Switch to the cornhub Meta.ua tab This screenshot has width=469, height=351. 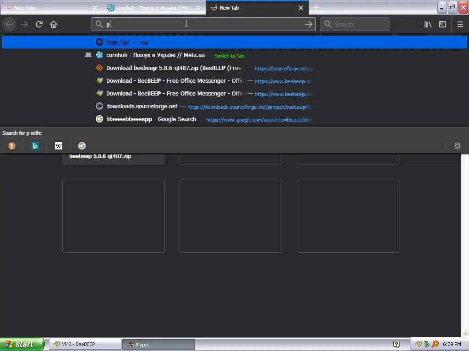[x=154, y=8]
